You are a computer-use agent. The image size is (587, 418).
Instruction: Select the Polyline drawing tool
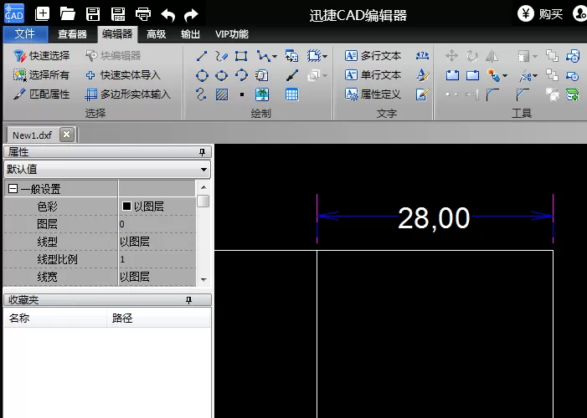[263, 56]
